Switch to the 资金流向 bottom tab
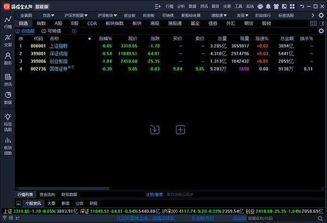This screenshot has height=223, width=327. 47,194
